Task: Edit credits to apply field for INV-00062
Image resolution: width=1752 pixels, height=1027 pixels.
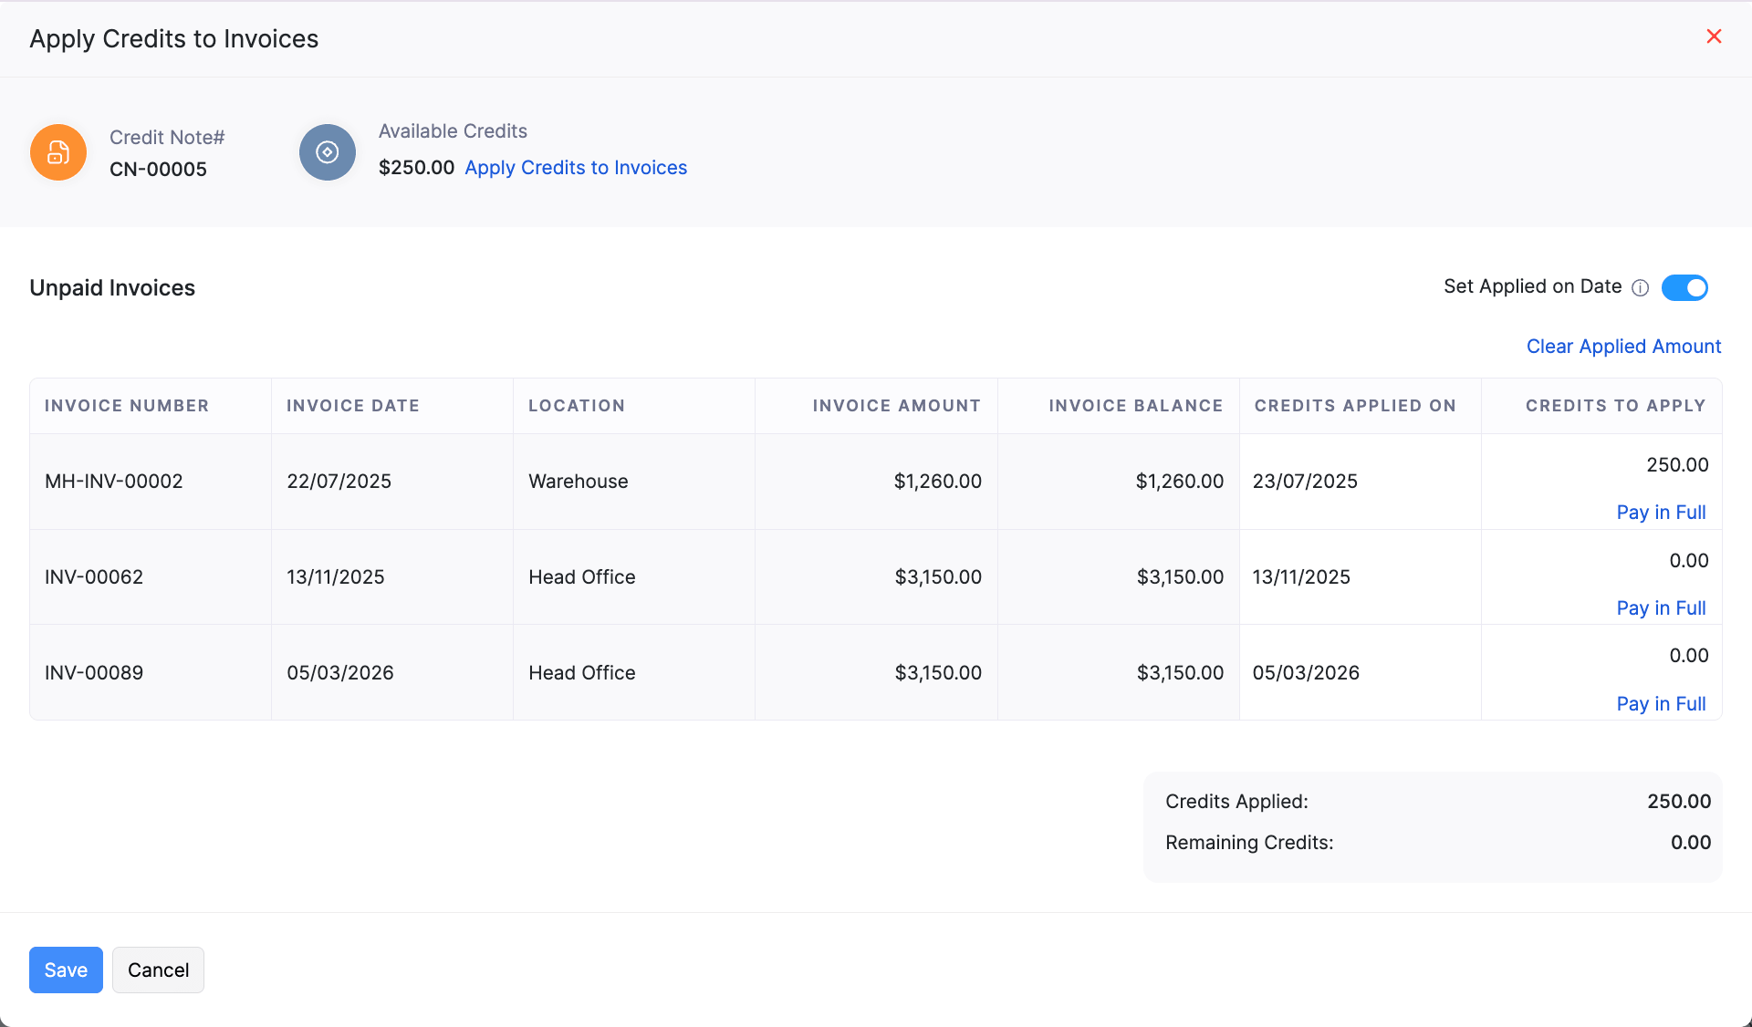Action: click(x=1602, y=561)
